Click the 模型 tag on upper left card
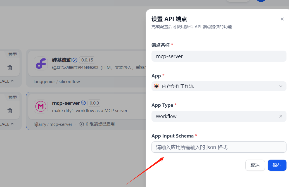The image size is (289, 187). tap(13, 55)
